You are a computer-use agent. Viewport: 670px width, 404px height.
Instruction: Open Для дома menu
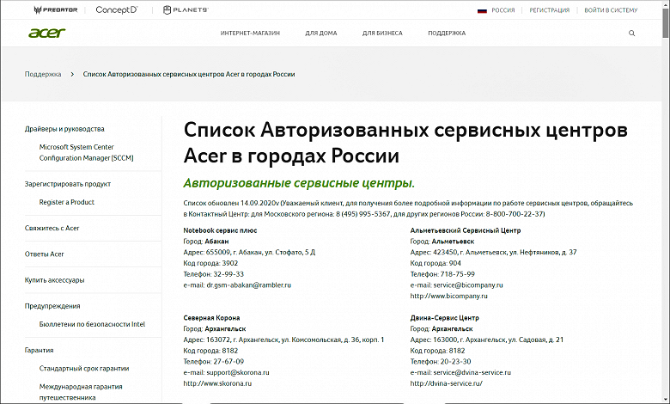pos(321,33)
